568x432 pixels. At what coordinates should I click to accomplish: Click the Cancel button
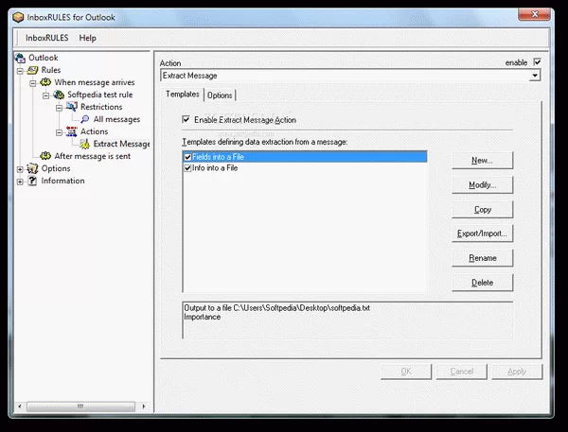462,372
